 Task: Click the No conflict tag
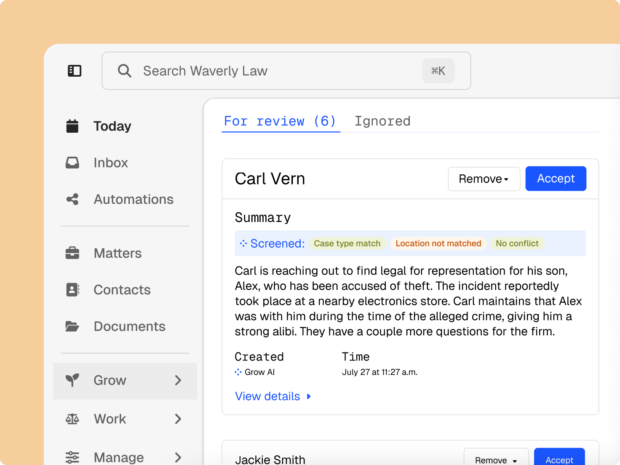[517, 243]
